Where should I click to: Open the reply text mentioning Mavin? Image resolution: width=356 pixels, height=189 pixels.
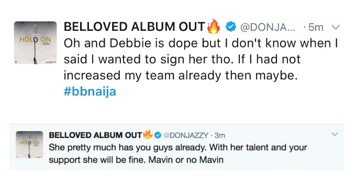[178, 153]
